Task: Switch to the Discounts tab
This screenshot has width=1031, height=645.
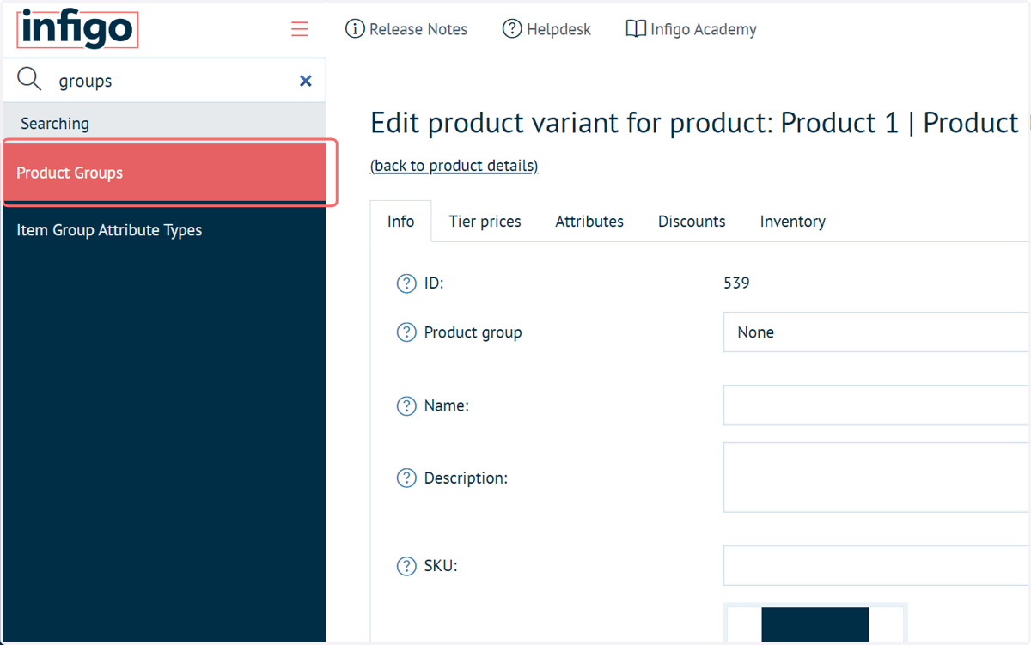Action: pyautogui.click(x=692, y=222)
